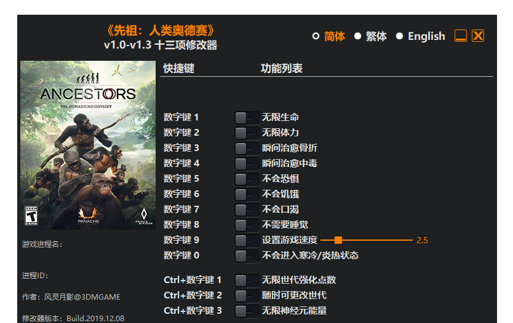Image resolution: width=513 pixels, height=323 pixels.
Task: Select 繁体 language radio button
Action: tap(357, 36)
